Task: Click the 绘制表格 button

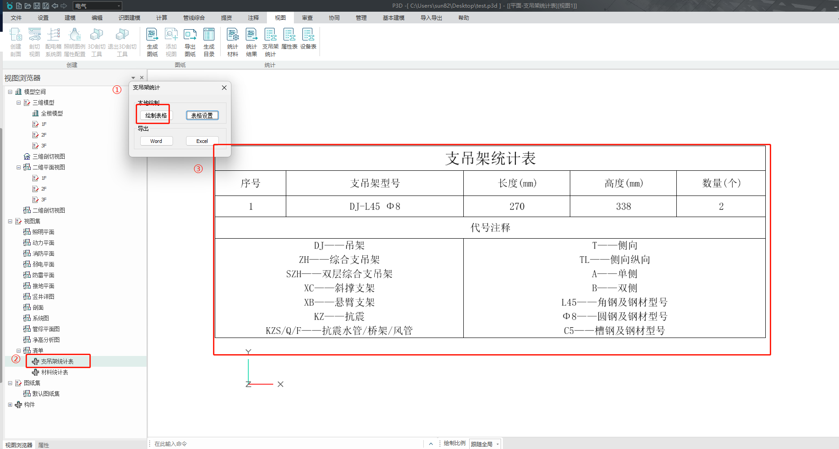Action: [x=156, y=116]
